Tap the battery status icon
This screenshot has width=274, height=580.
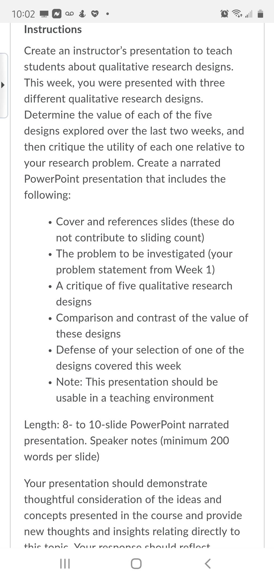pyautogui.click(x=261, y=14)
